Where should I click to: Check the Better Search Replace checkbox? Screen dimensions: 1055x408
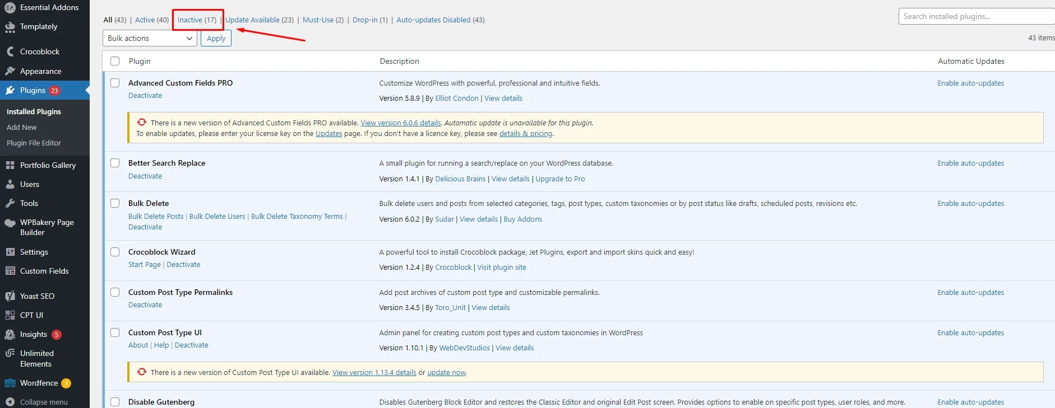115,163
